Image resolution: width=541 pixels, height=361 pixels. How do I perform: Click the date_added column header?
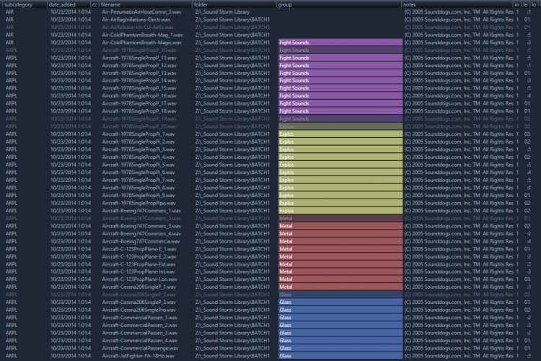tap(69, 4)
